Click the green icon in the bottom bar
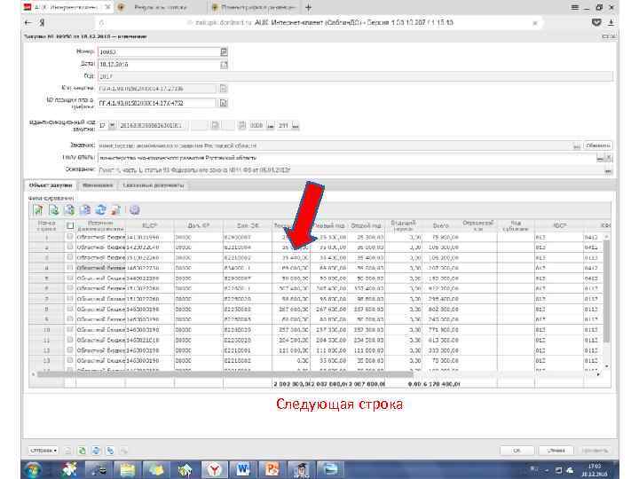This screenshot has width=639, height=479. coord(82,451)
